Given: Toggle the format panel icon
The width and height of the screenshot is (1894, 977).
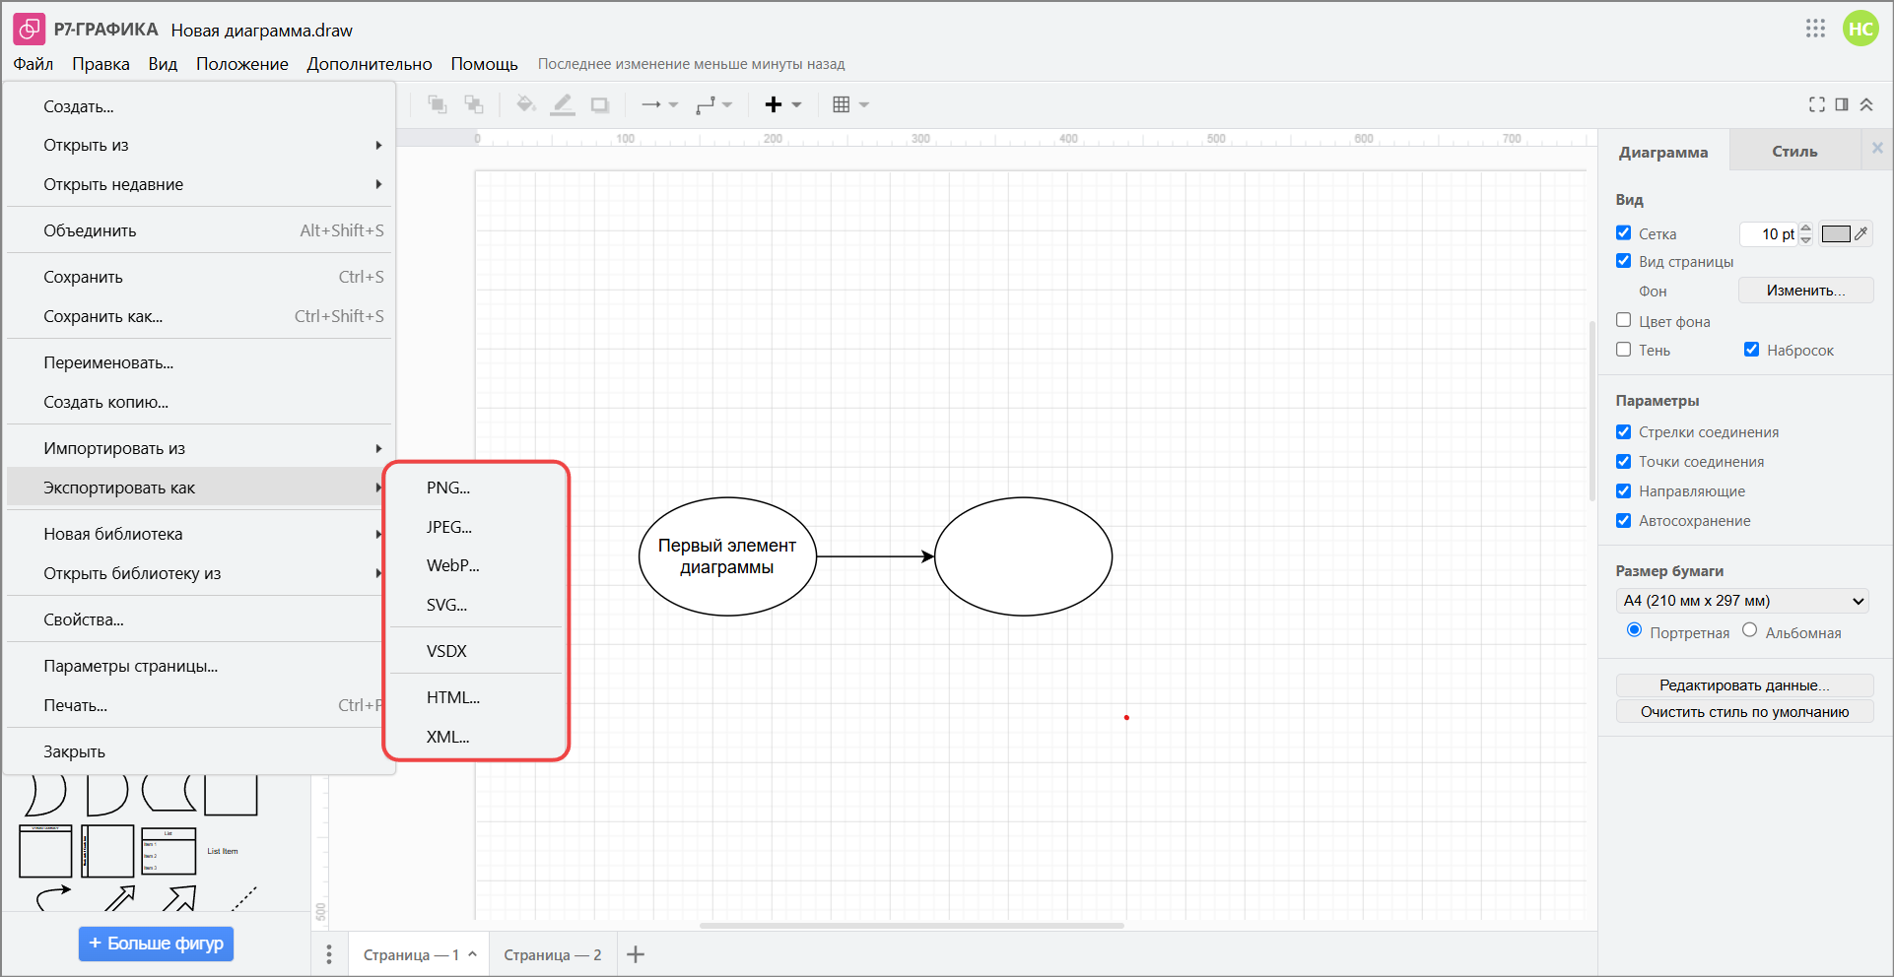Looking at the screenshot, I should point(1842,104).
